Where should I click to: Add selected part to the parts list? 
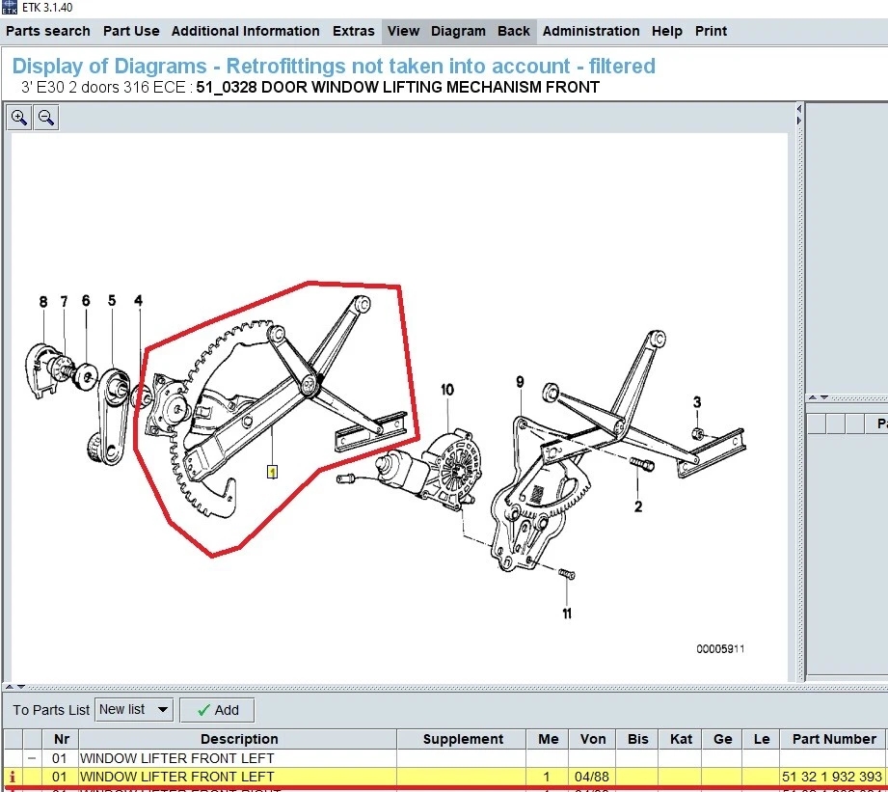tap(217, 710)
